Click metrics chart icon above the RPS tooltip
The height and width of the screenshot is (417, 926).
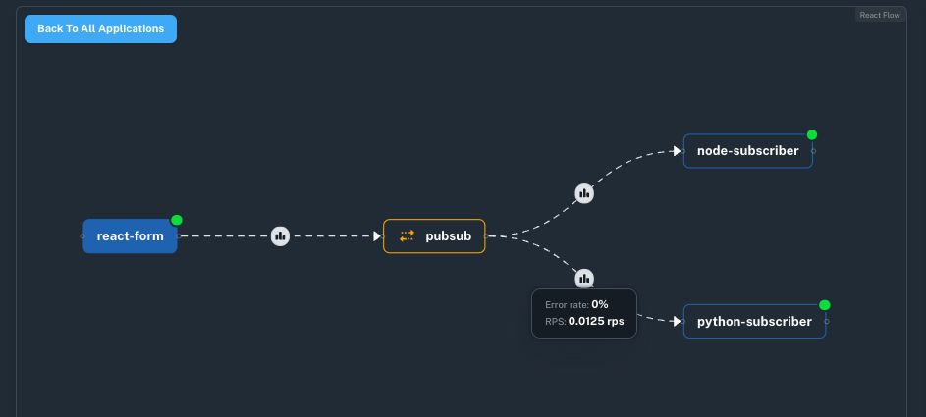pyautogui.click(x=584, y=279)
